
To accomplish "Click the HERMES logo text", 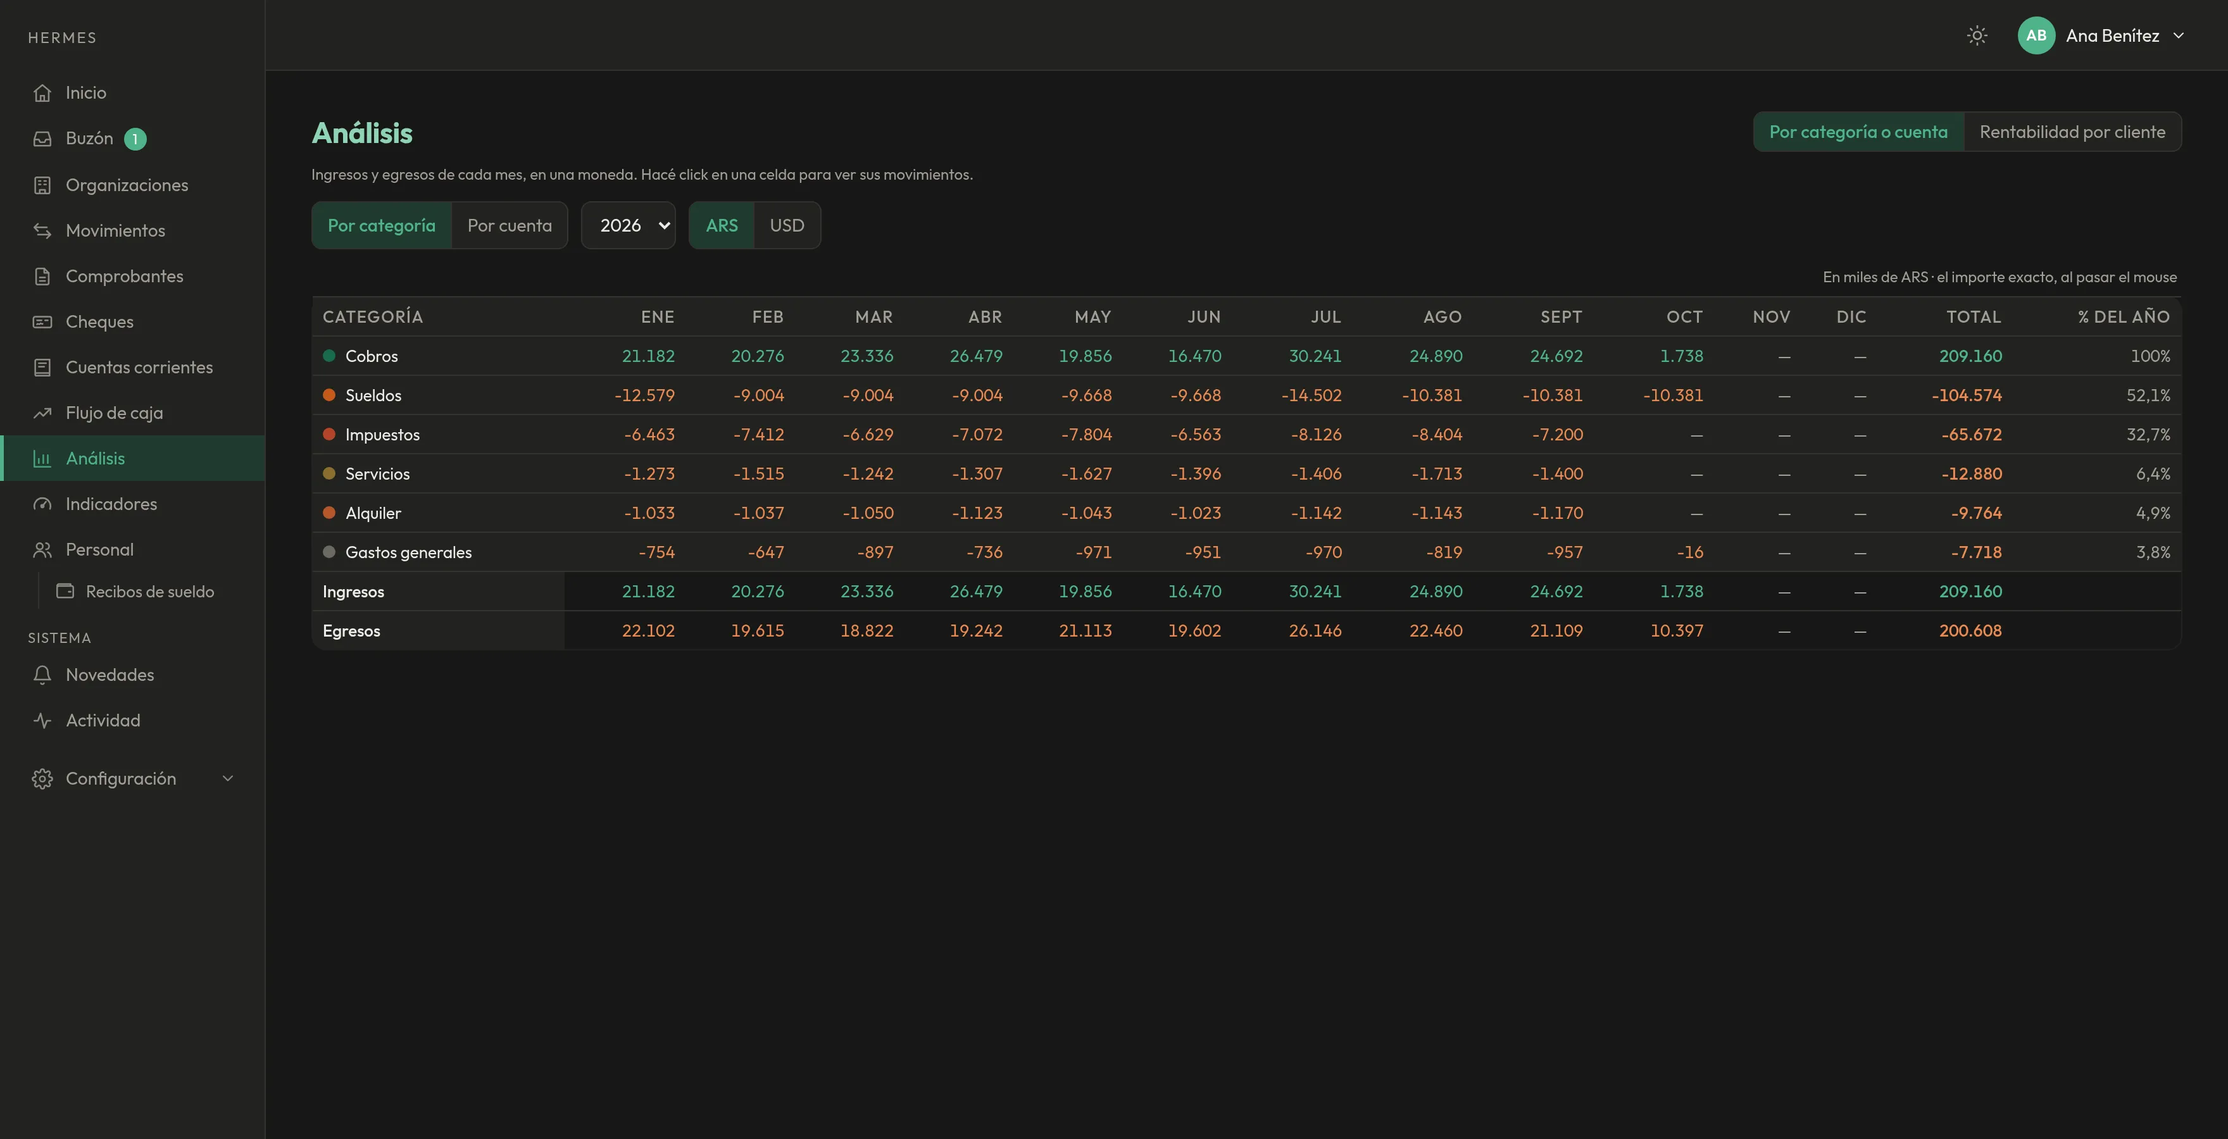I will pyautogui.click(x=62, y=37).
